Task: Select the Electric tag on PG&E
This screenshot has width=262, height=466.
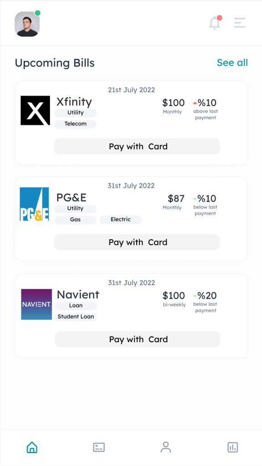Action: click(121, 220)
